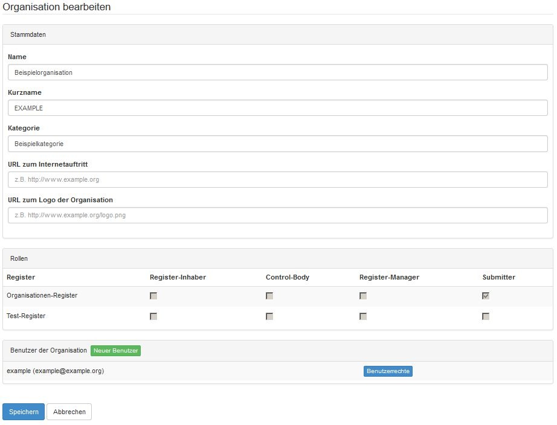Click the URL zum Internetauftritt field
557x425 pixels.
pos(277,179)
